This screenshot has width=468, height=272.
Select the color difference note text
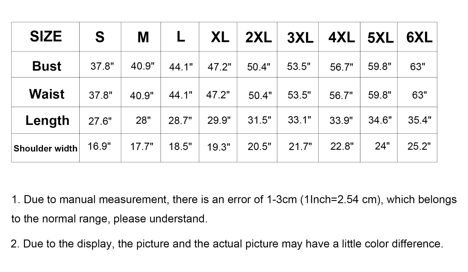[227, 244]
